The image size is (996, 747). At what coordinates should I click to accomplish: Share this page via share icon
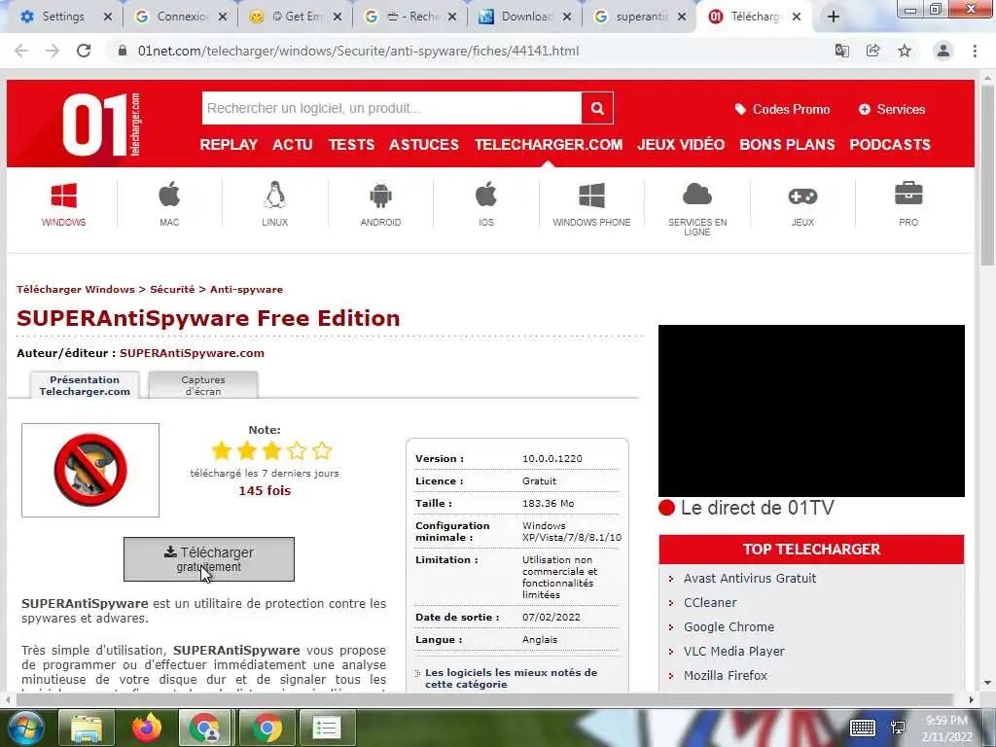tap(873, 51)
